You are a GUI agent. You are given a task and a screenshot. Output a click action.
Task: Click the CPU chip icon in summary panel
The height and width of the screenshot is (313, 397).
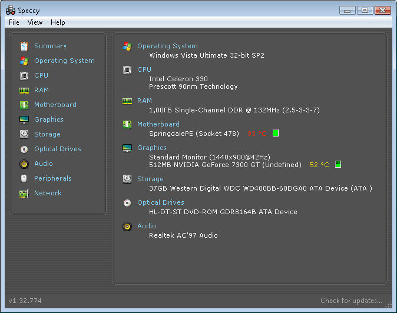(x=127, y=70)
